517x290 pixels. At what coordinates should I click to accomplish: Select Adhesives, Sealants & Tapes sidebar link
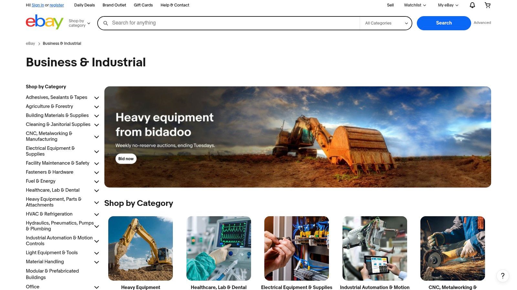(57, 97)
